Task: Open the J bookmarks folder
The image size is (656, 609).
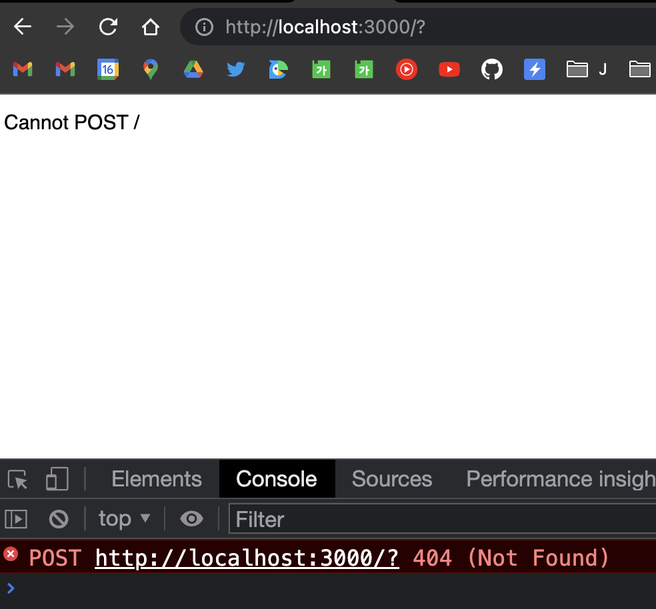Action: click(587, 69)
